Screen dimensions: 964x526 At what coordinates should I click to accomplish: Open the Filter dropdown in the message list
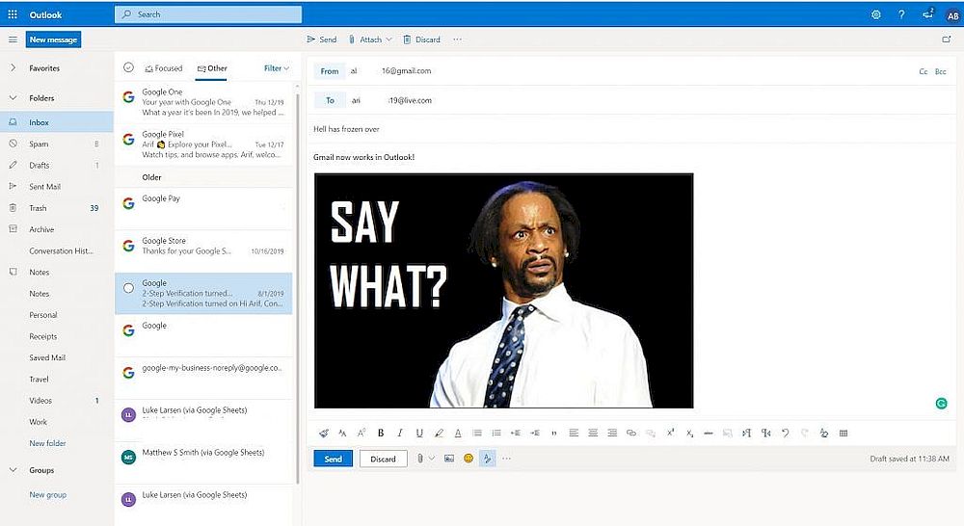[277, 68]
